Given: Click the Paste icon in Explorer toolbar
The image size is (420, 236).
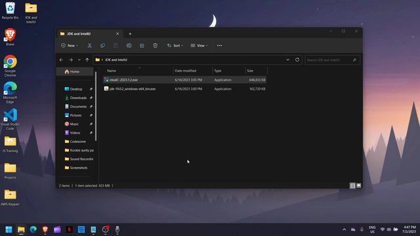Looking at the screenshot, I should click(x=115, y=45).
